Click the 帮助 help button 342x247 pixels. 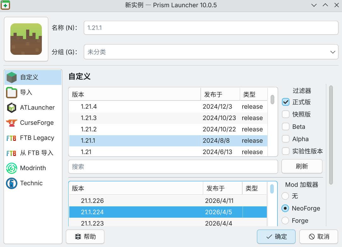coord(85,237)
